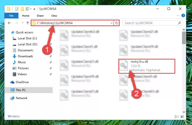Go up one folder level arrow
The width and height of the screenshot is (192, 125).
pos(28,23)
